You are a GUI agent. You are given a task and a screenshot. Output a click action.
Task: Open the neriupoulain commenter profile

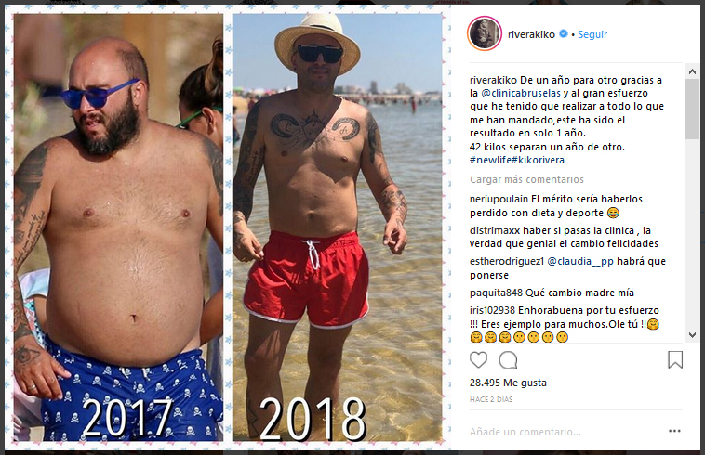[x=499, y=200]
